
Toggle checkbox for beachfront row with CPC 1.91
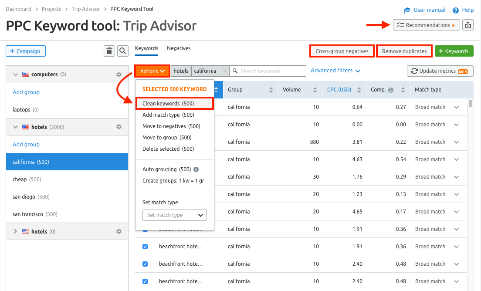(x=145, y=247)
